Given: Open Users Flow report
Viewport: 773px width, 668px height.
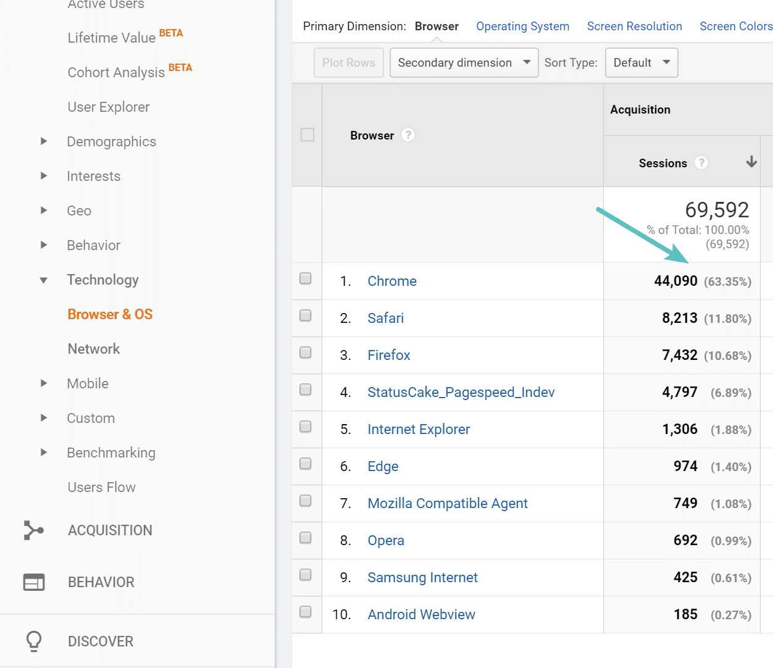Looking at the screenshot, I should coord(102,487).
